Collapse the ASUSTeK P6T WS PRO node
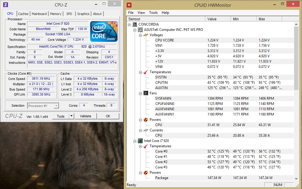The image size is (302, 189). [x=135, y=30]
